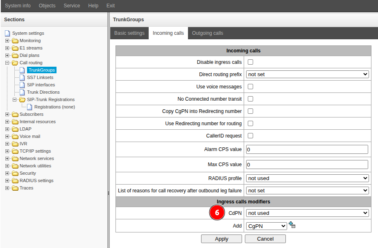Click the System settings page icon
378x248 pixels.
point(7,33)
